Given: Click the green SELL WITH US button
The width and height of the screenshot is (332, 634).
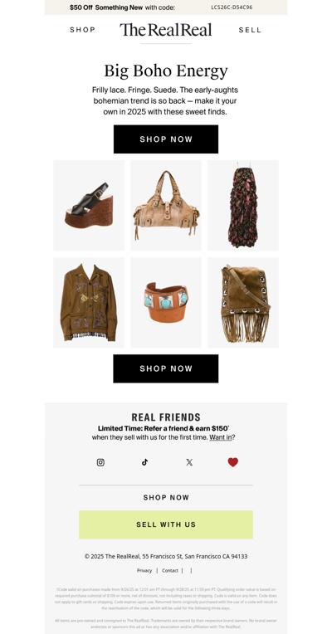Looking at the screenshot, I should (166, 524).
